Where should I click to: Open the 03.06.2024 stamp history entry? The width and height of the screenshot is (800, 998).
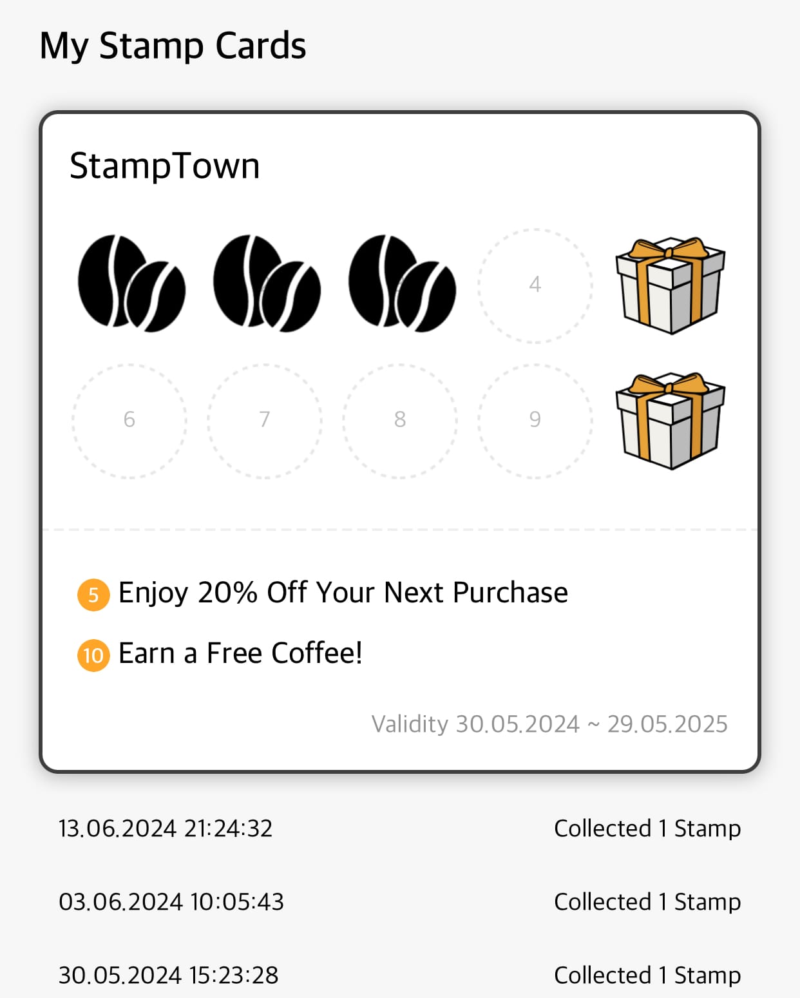click(x=399, y=902)
